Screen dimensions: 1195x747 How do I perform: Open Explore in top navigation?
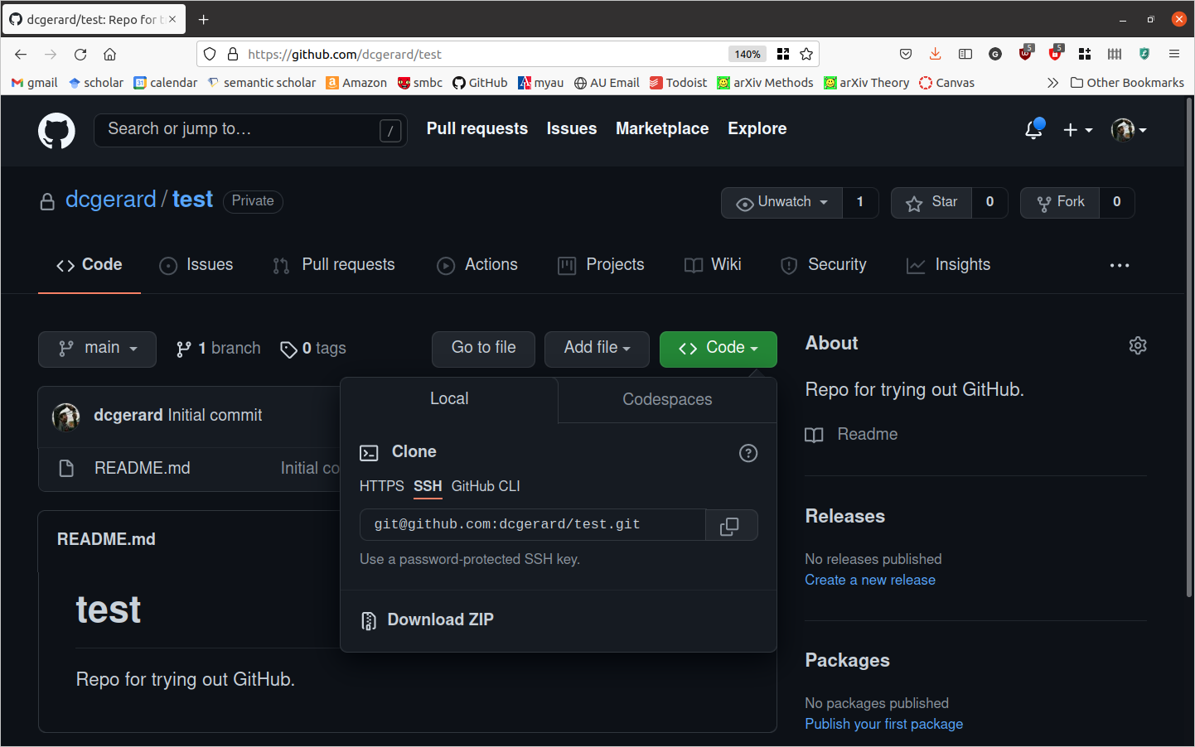[x=757, y=129]
